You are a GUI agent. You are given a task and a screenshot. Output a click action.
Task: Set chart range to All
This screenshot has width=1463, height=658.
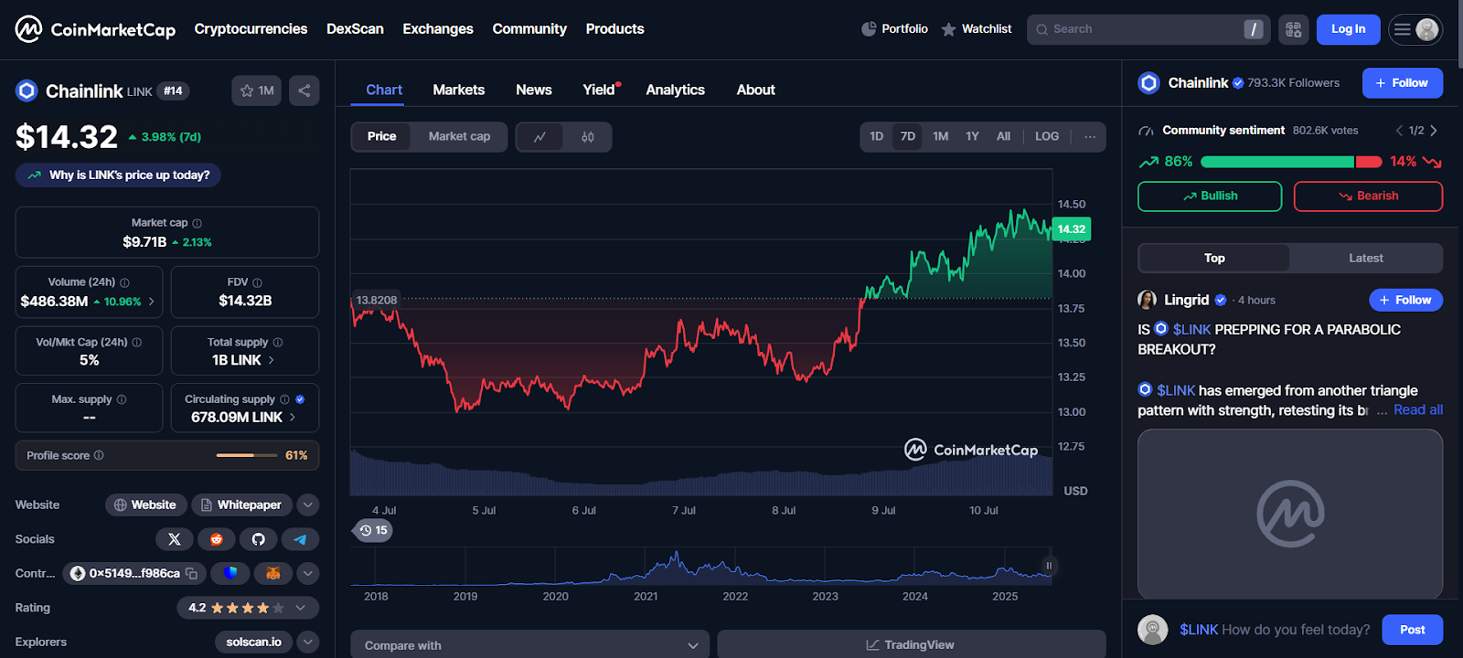pyautogui.click(x=1003, y=137)
